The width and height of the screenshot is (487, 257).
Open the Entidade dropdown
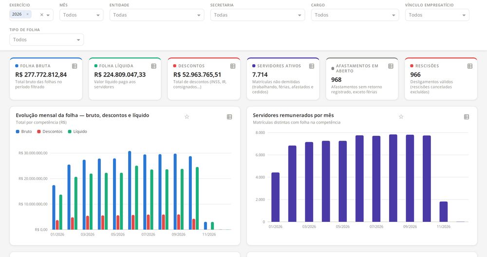(x=157, y=15)
